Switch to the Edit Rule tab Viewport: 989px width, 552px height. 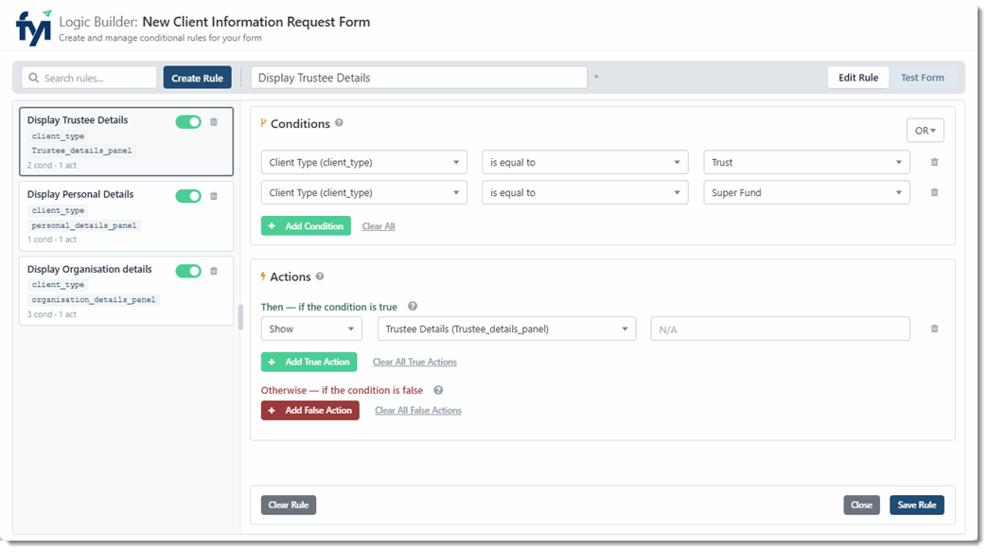pyautogui.click(x=857, y=78)
